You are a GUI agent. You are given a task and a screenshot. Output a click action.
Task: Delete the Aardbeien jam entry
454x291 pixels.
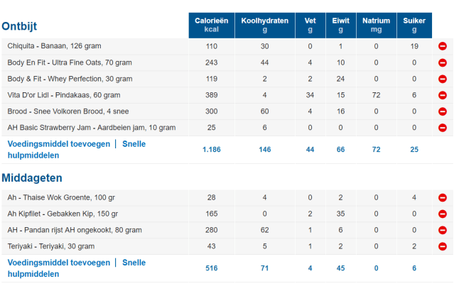point(442,128)
